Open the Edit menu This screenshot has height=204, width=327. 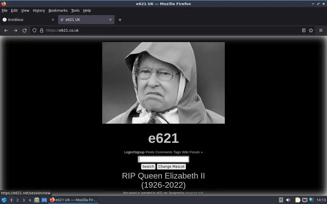pos(14,10)
